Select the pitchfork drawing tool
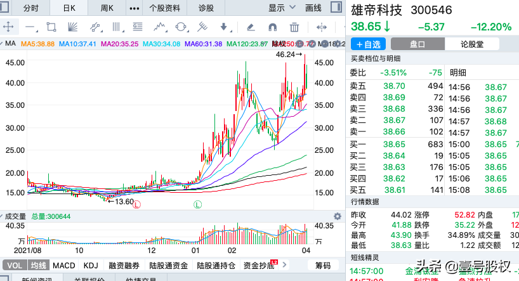This screenshot has width=519, height=281. click(x=202, y=27)
